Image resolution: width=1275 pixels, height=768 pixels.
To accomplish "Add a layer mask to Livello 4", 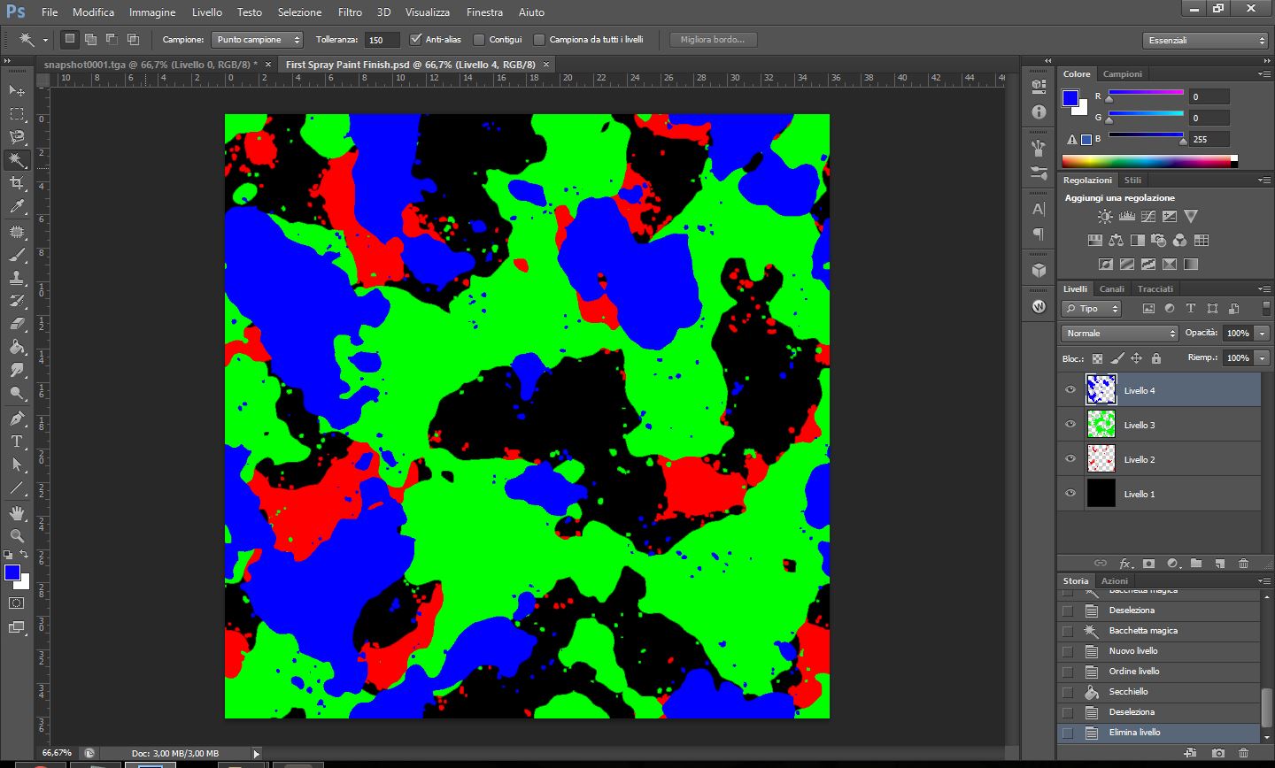I will click(1148, 564).
